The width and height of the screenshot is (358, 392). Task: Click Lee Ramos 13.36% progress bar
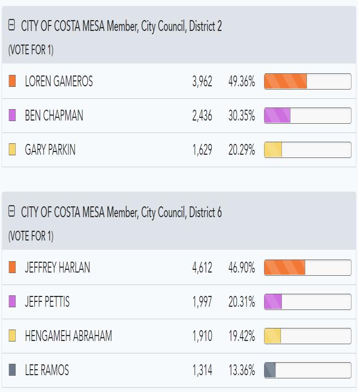[307, 370]
